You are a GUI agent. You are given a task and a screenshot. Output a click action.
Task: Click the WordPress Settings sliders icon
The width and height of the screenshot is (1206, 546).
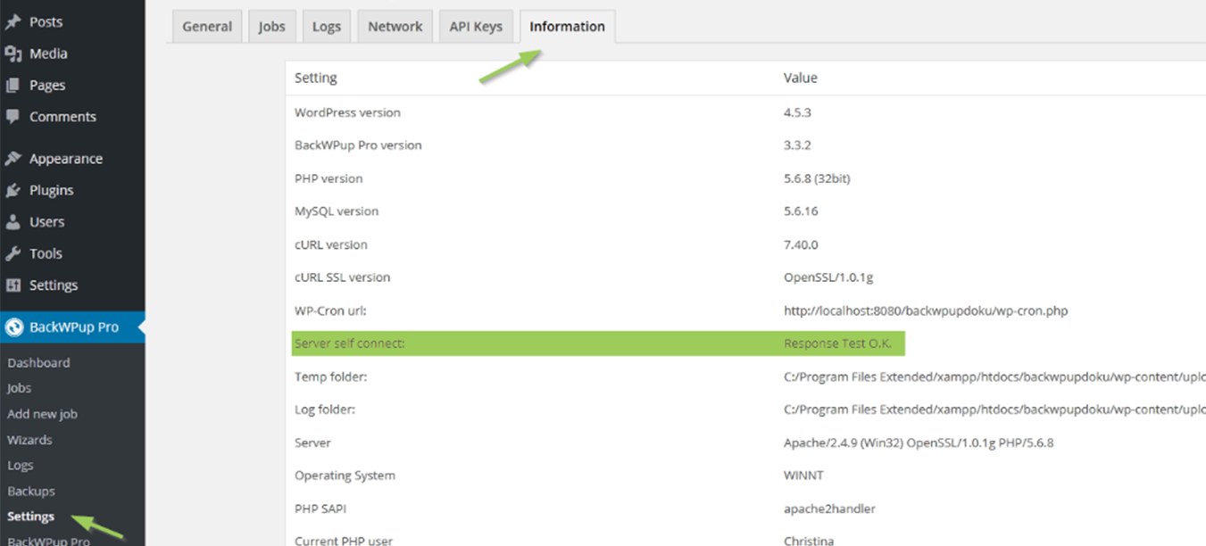pyautogui.click(x=12, y=285)
